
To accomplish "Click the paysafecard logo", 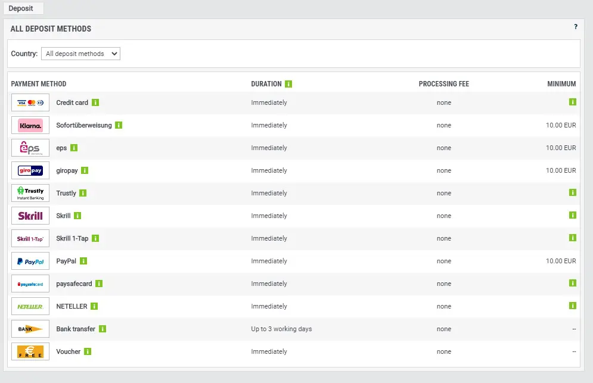I will point(30,284).
